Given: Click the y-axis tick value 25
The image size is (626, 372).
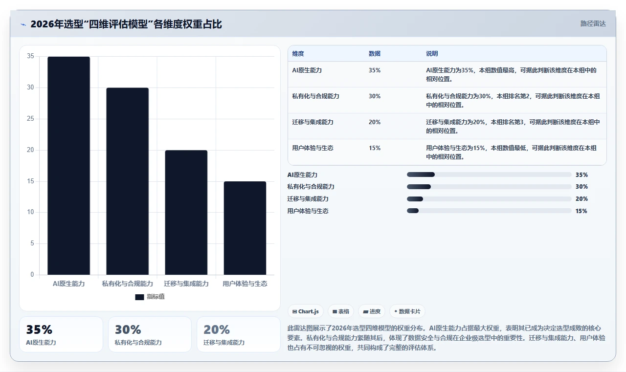Looking at the screenshot, I should point(30,119).
